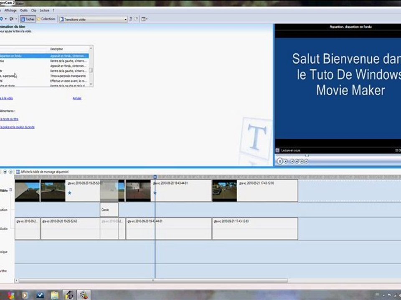Select the highlighted 'Apparaît en fondu' animation row
This screenshot has width=401, height=300.
pos(44,56)
